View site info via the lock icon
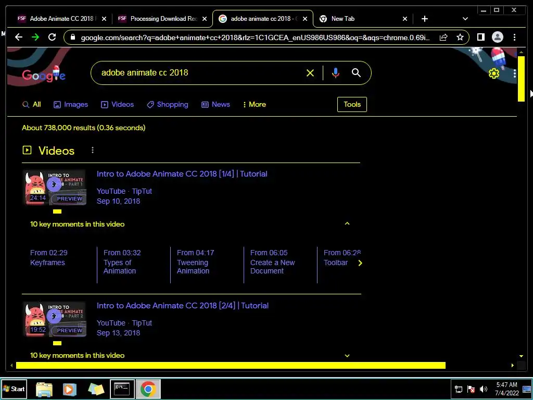This screenshot has height=400, width=533. pos(72,37)
